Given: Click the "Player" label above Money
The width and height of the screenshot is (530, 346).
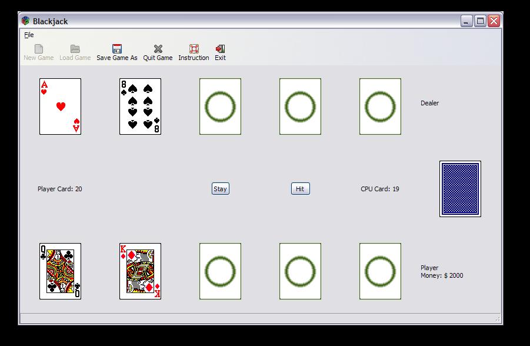Looking at the screenshot, I should click(429, 268).
